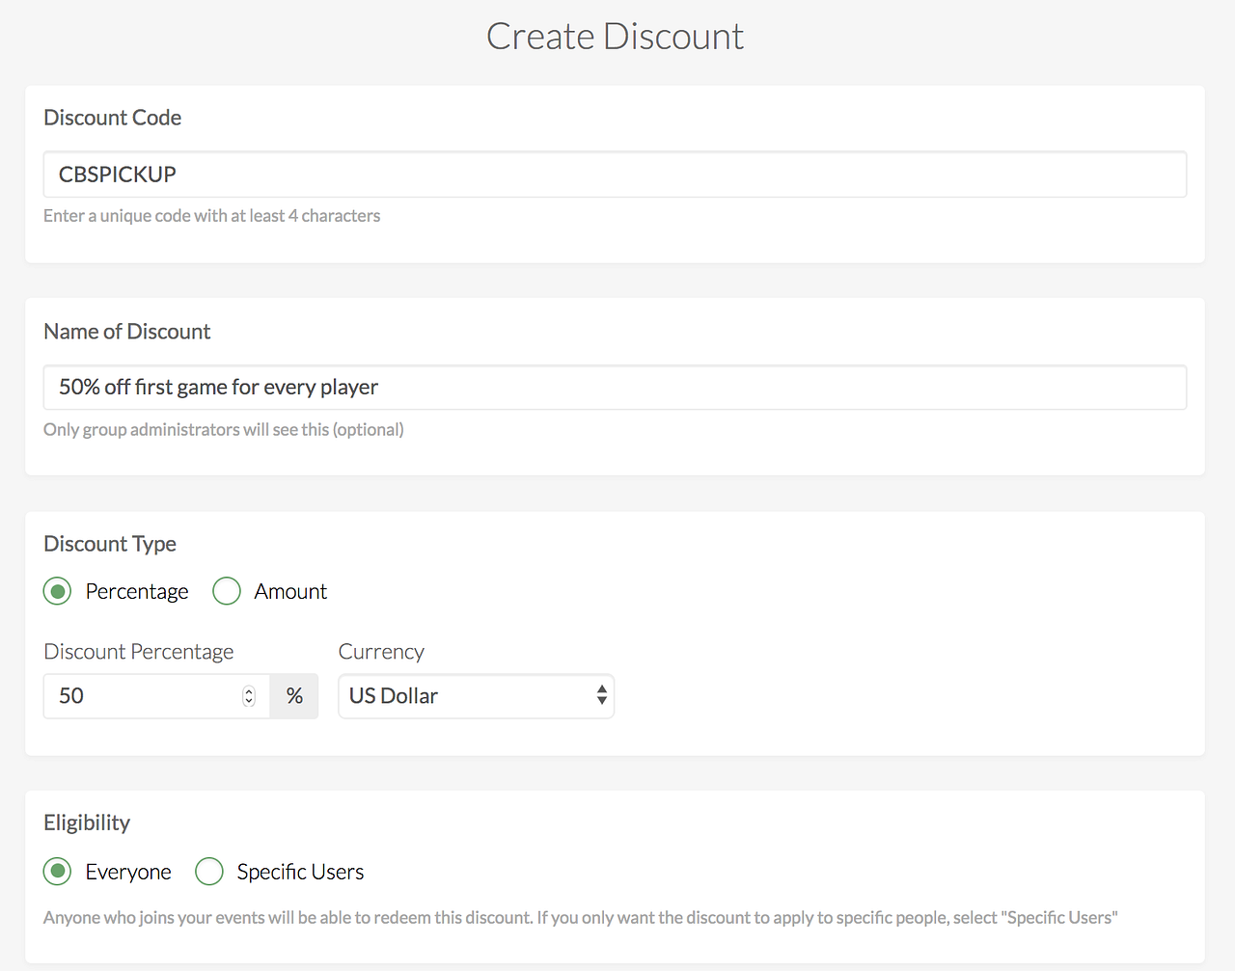The width and height of the screenshot is (1235, 971).
Task: Click the Name of Discount section label
Action: (x=126, y=332)
